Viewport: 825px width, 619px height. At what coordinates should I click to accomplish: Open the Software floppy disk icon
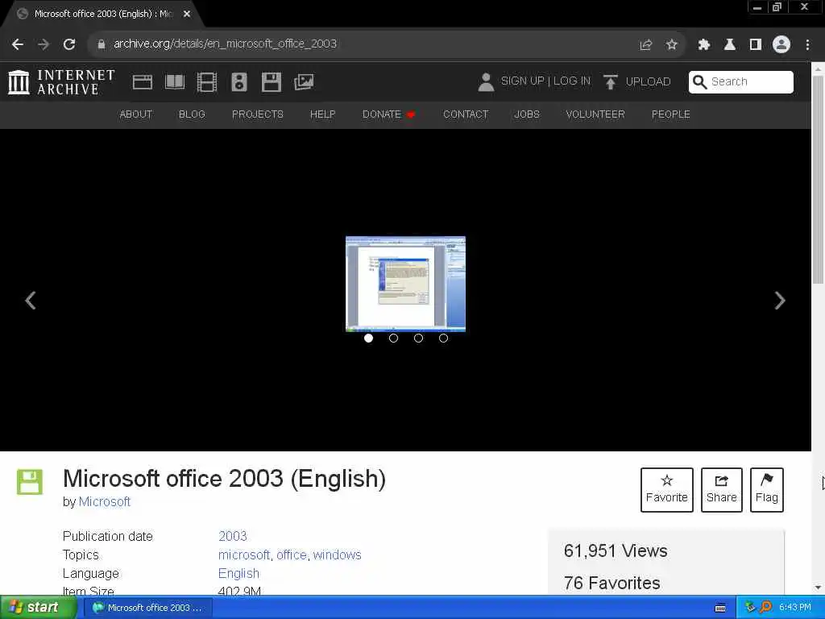click(x=272, y=82)
